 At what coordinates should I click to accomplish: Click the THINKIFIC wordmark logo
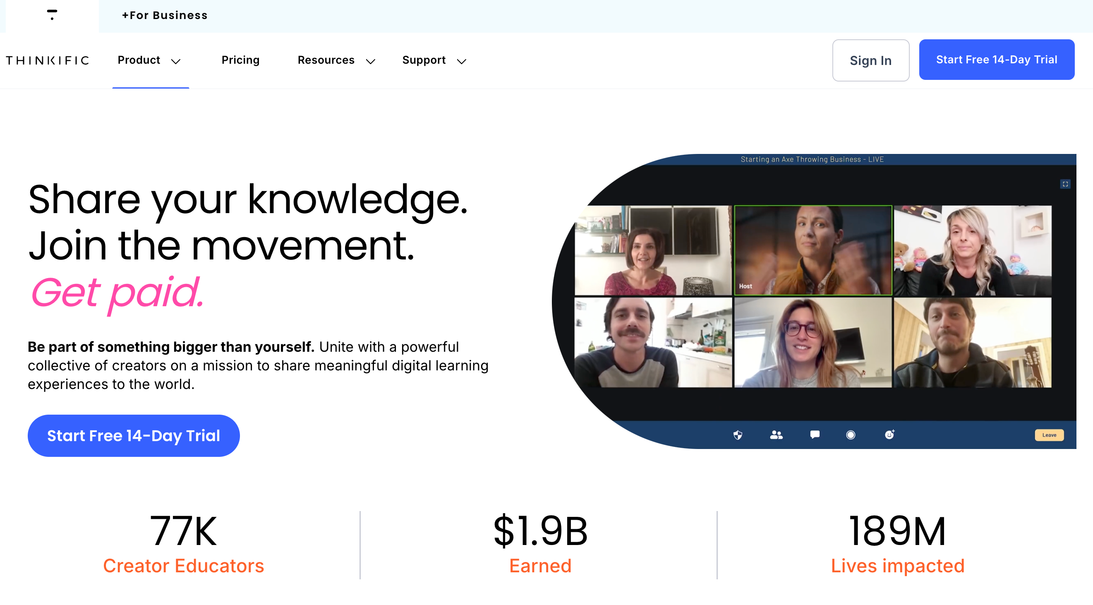pos(47,60)
